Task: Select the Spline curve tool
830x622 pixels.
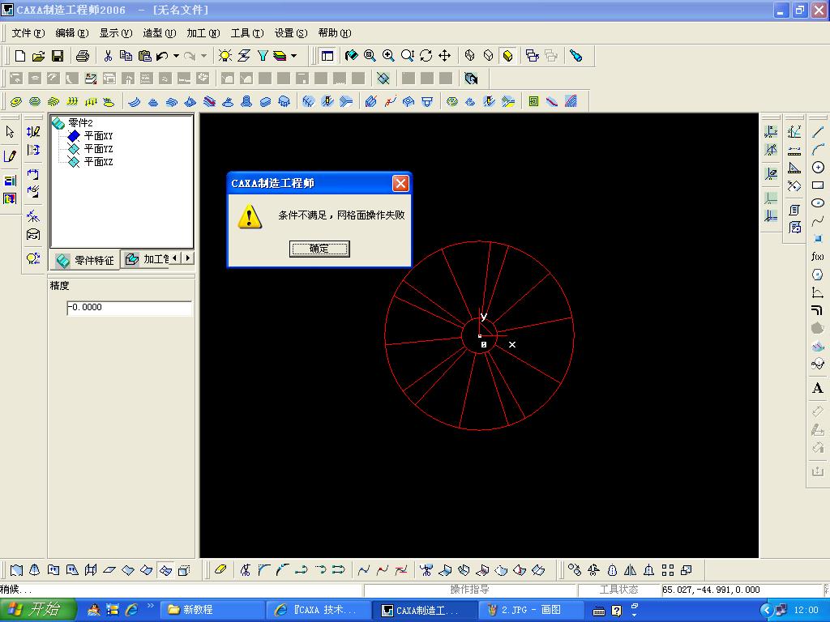Action: click(x=818, y=221)
